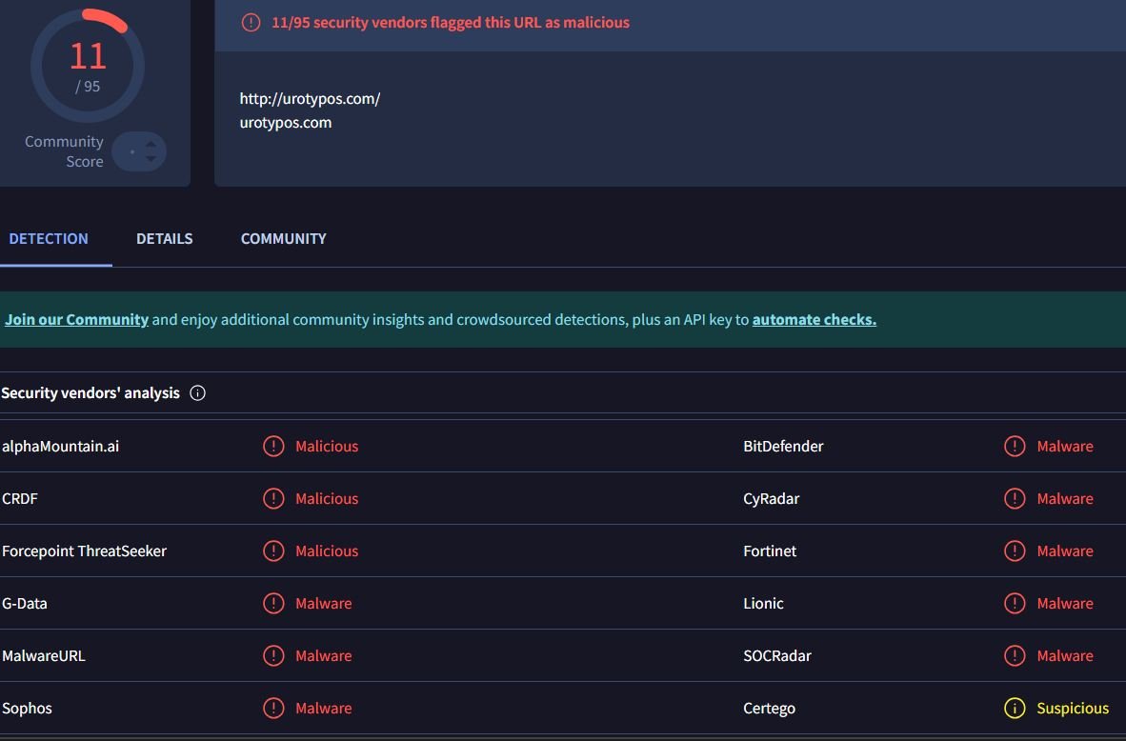The image size is (1126, 741).
Task: Click the alphaMountain.ai vendor name
Action: tap(60, 446)
